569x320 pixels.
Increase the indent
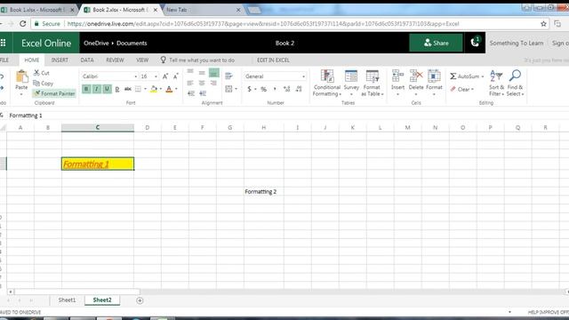pos(203,93)
